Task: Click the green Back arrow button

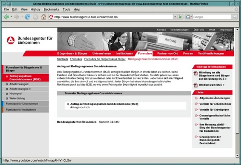Action: pos(6,17)
